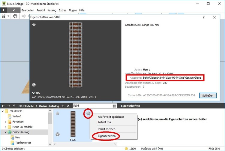Click the downloads value 387
The width and height of the screenshot is (225, 151).
pyautogui.click(x=165, y=83)
